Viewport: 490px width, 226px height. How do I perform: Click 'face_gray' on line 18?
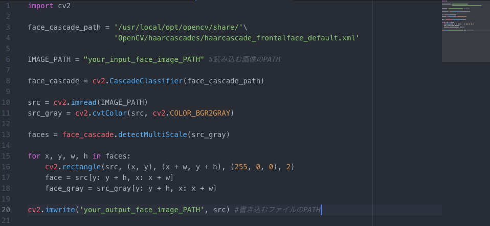click(64, 189)
